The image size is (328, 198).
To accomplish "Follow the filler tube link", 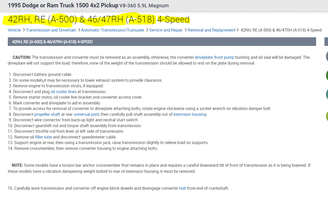I will pos(43,137).
